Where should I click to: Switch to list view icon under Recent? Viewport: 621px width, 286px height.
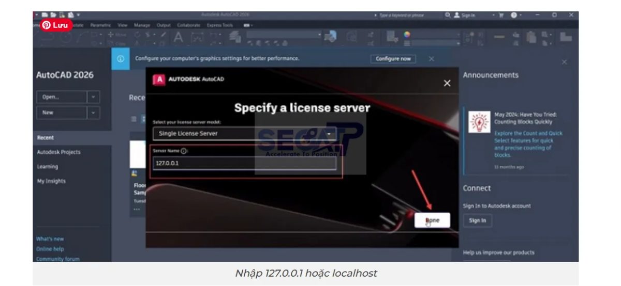134,119
